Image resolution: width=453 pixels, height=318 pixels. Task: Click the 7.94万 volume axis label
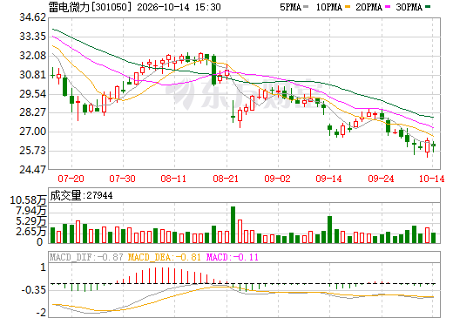31,211
